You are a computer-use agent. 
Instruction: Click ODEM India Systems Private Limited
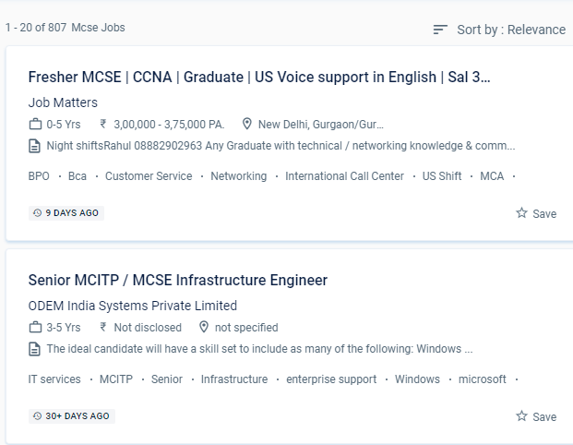tap(133, 306)
